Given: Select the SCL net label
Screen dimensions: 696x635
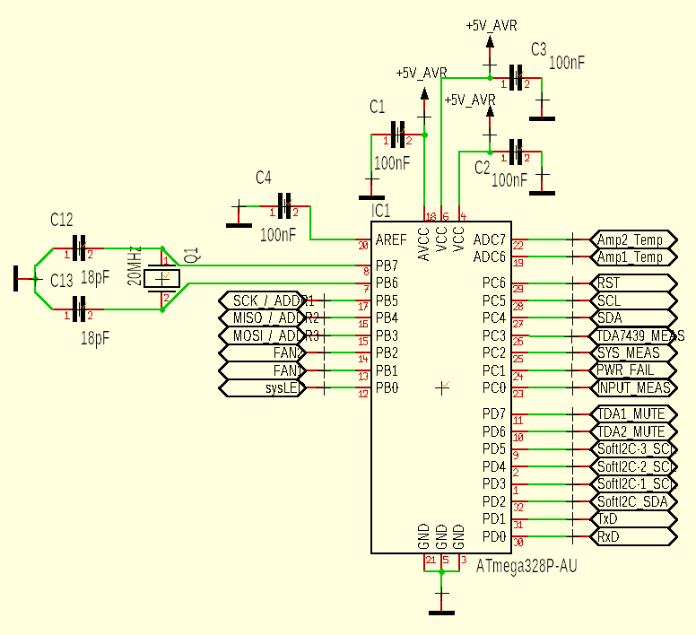Looking at the screenshot, I should click(x=633, y=300).
